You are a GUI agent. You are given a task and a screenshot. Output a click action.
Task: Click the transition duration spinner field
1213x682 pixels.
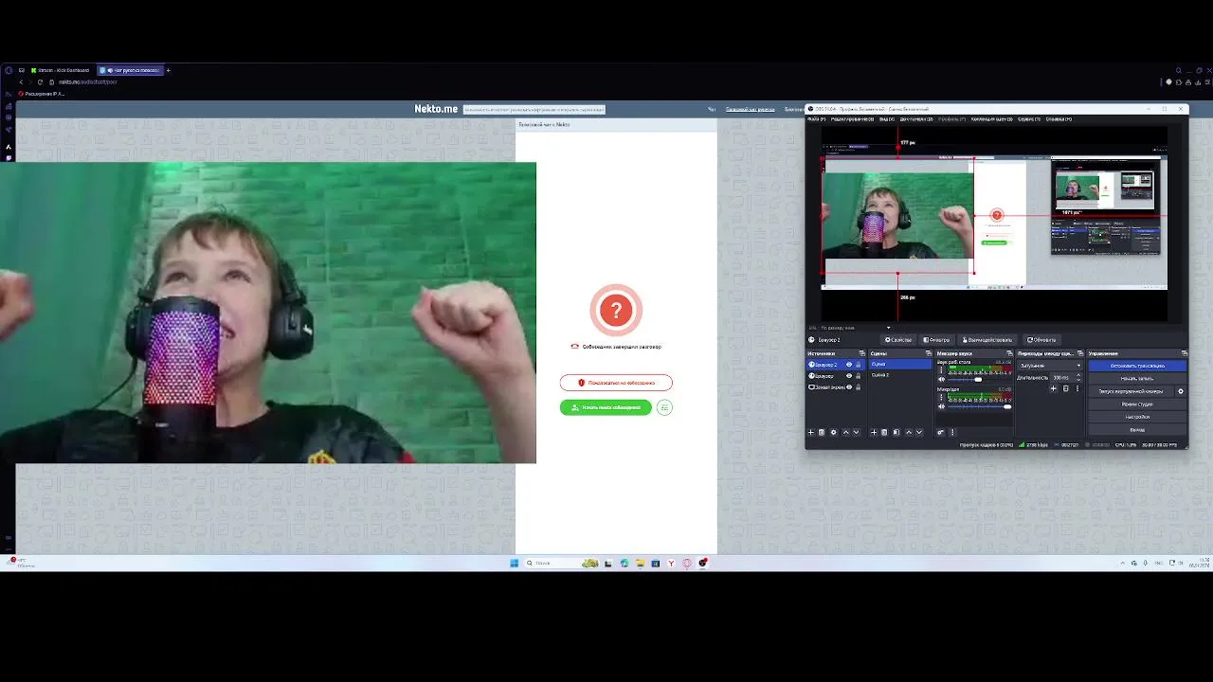[x=1068, y=377]
